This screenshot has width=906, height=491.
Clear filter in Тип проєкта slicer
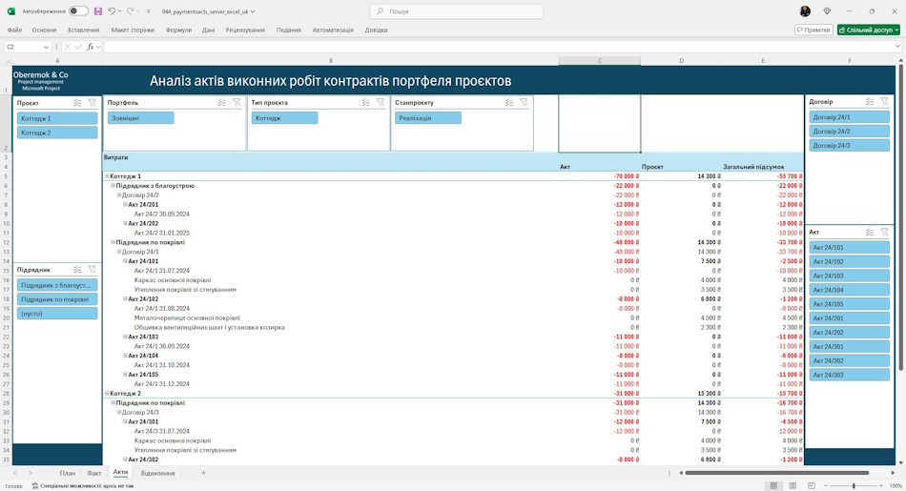(381, 102)
